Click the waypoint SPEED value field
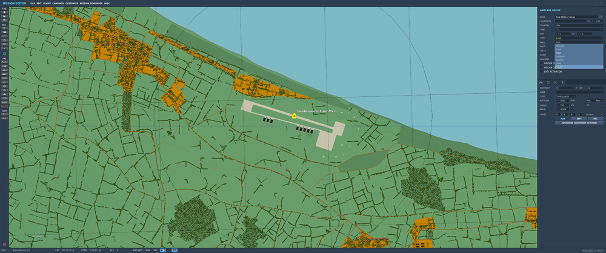This screenshot has width=606, height=253. 562,105
